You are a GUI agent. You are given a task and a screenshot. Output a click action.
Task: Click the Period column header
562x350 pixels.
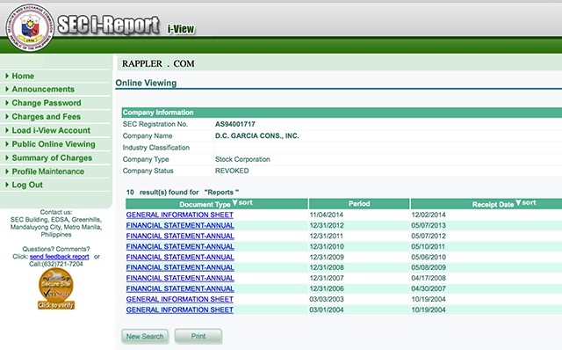(359, 203)
